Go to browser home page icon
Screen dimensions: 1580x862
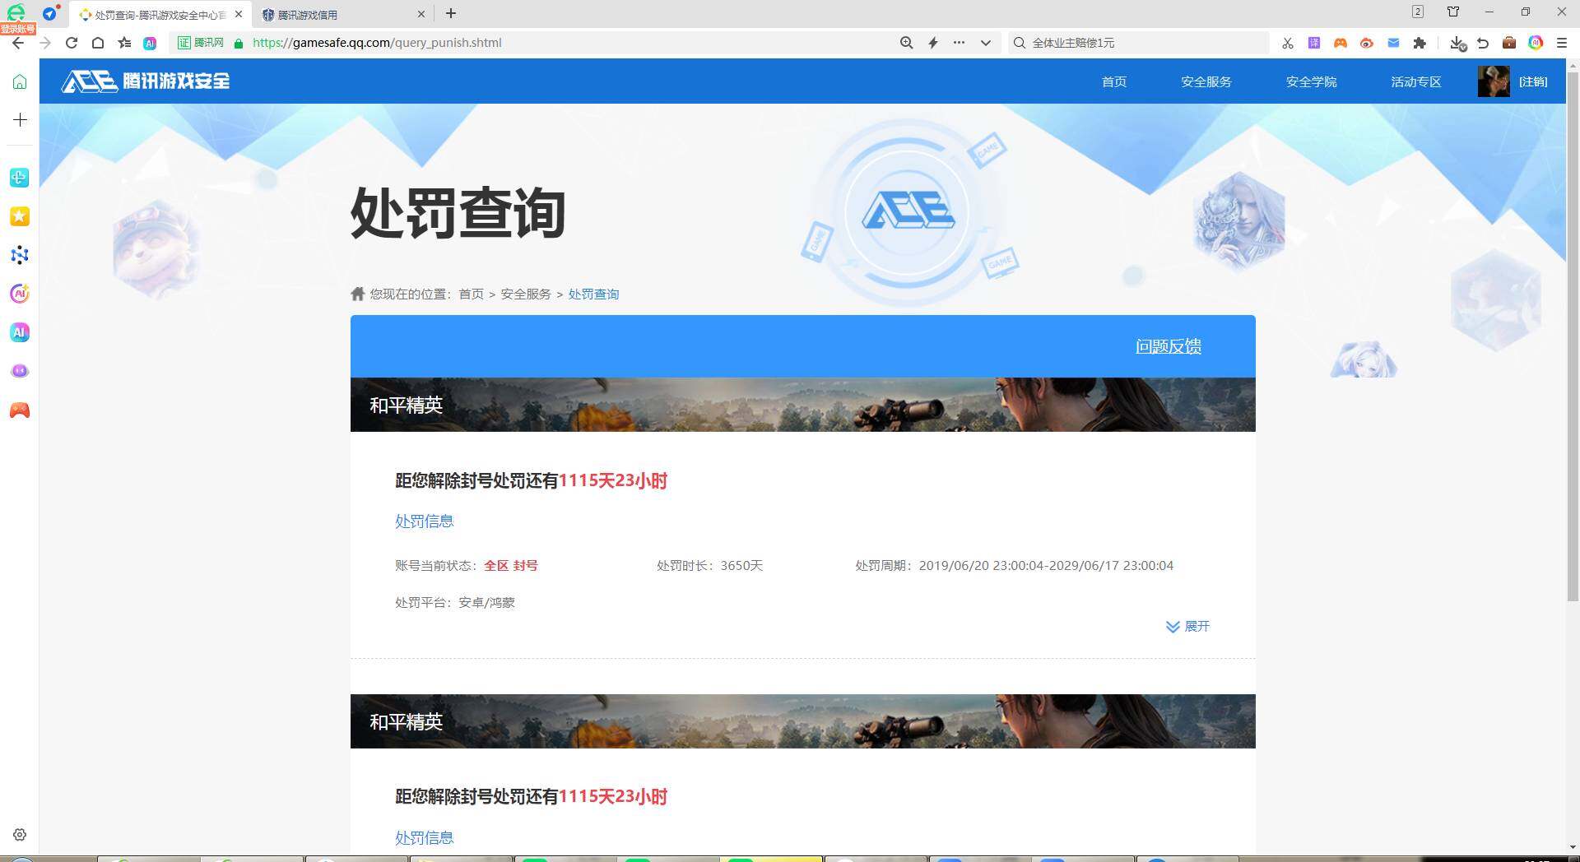pos(98,43)
